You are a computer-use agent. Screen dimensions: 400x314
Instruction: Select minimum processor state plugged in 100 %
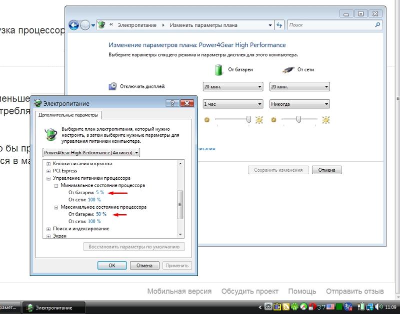[94, 200]
